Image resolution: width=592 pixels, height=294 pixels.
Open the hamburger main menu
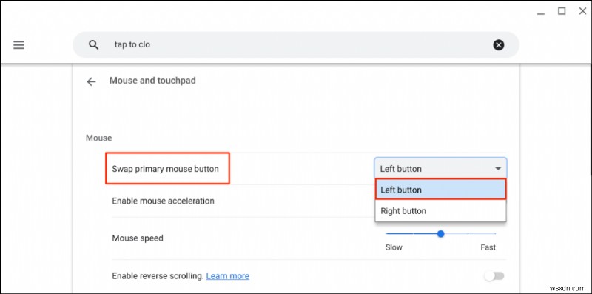(x=18, y=45)
